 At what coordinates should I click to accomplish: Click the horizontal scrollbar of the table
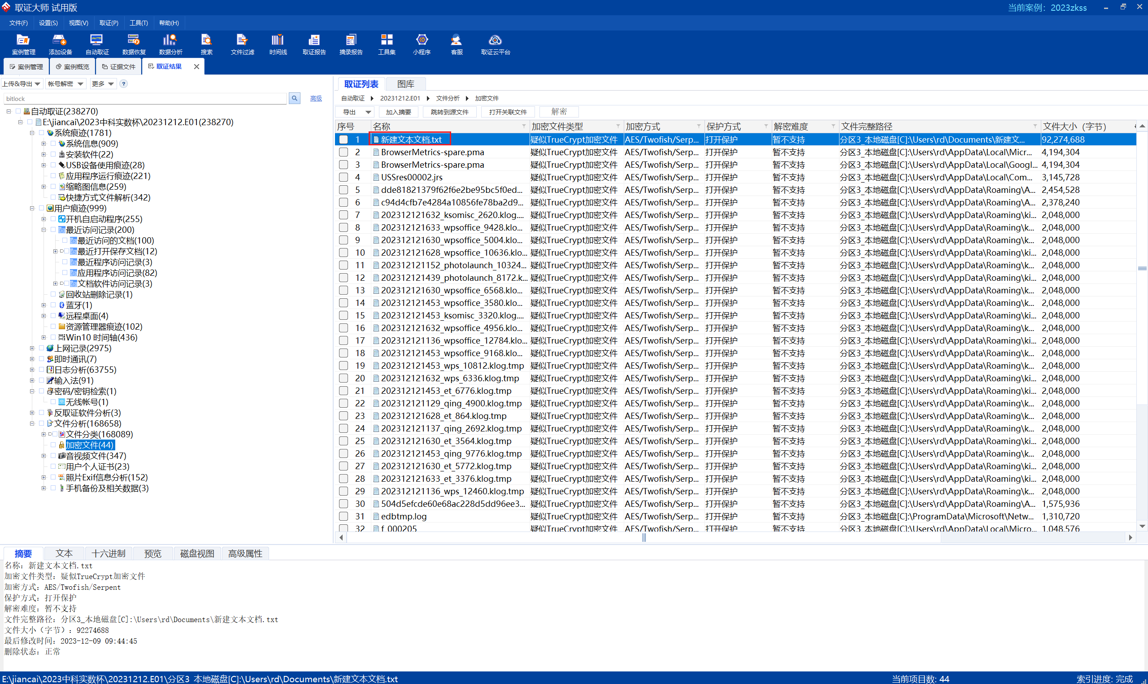[x=644, y=537]
